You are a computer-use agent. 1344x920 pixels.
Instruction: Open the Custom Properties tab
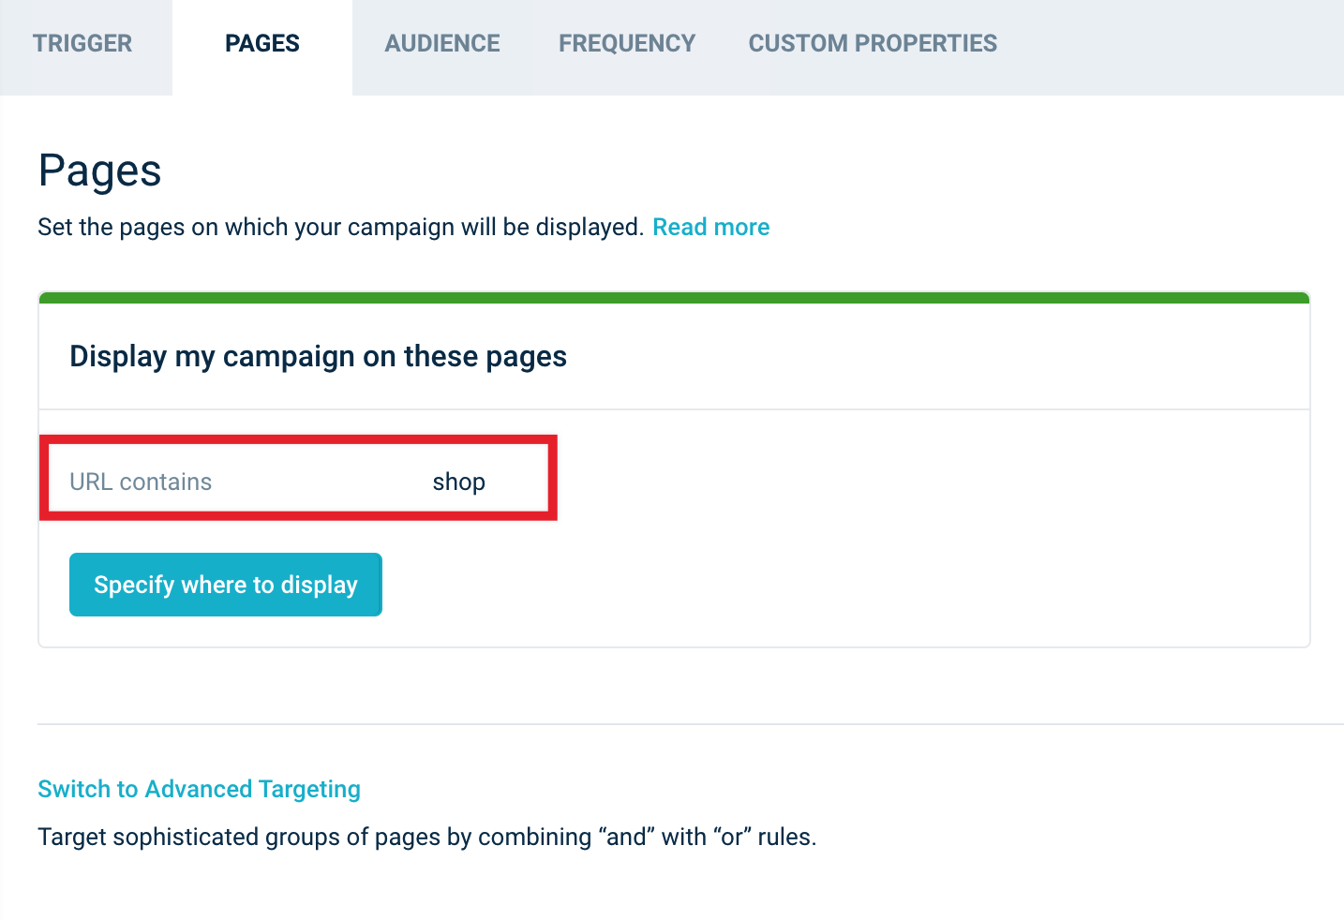click(x=873, y=44)
